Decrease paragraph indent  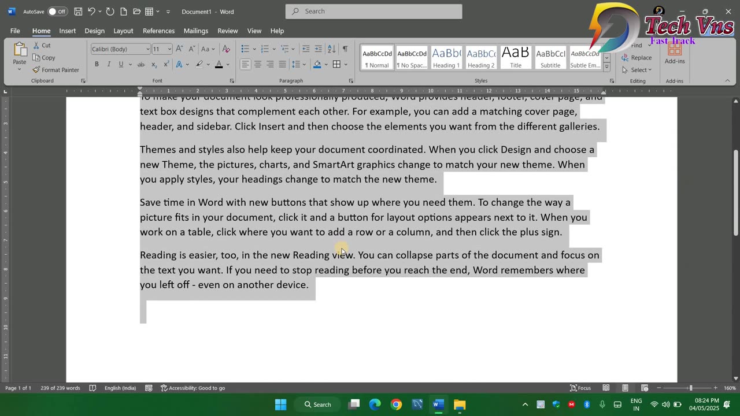[x=306, y=49]
